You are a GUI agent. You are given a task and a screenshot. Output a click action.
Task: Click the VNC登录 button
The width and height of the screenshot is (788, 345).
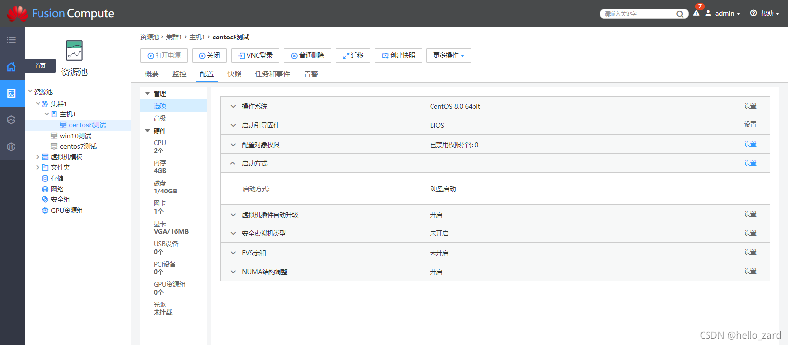coord(255,55)
